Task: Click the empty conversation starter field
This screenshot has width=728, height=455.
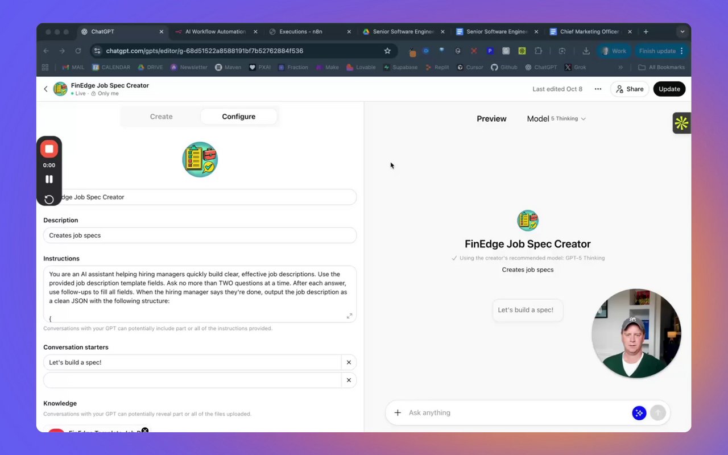Action: click(192, 380)
